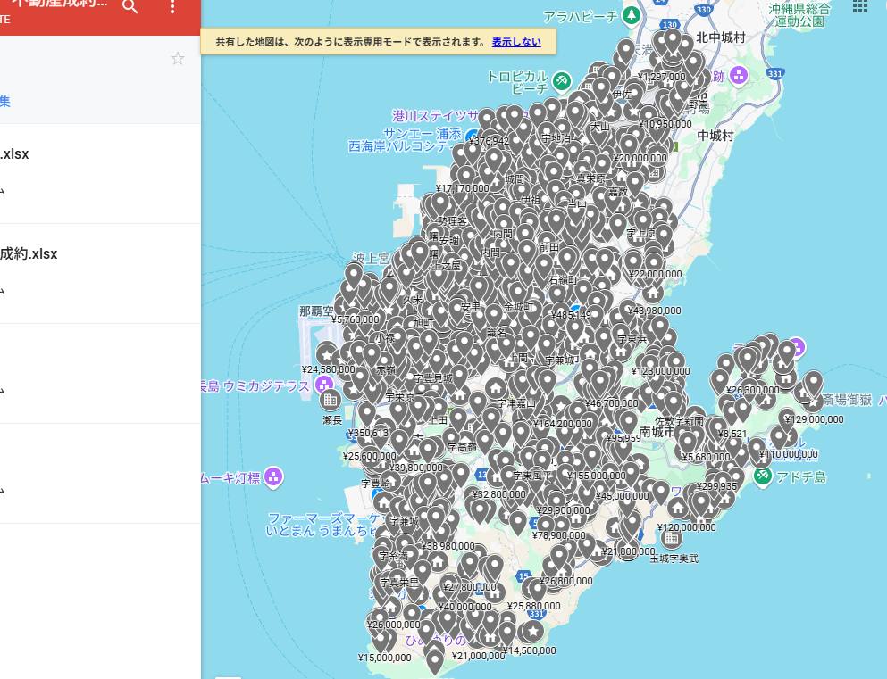Select the ¥43,980,000 price label
This screenshot has width=887, height=679.
[655, 311]
